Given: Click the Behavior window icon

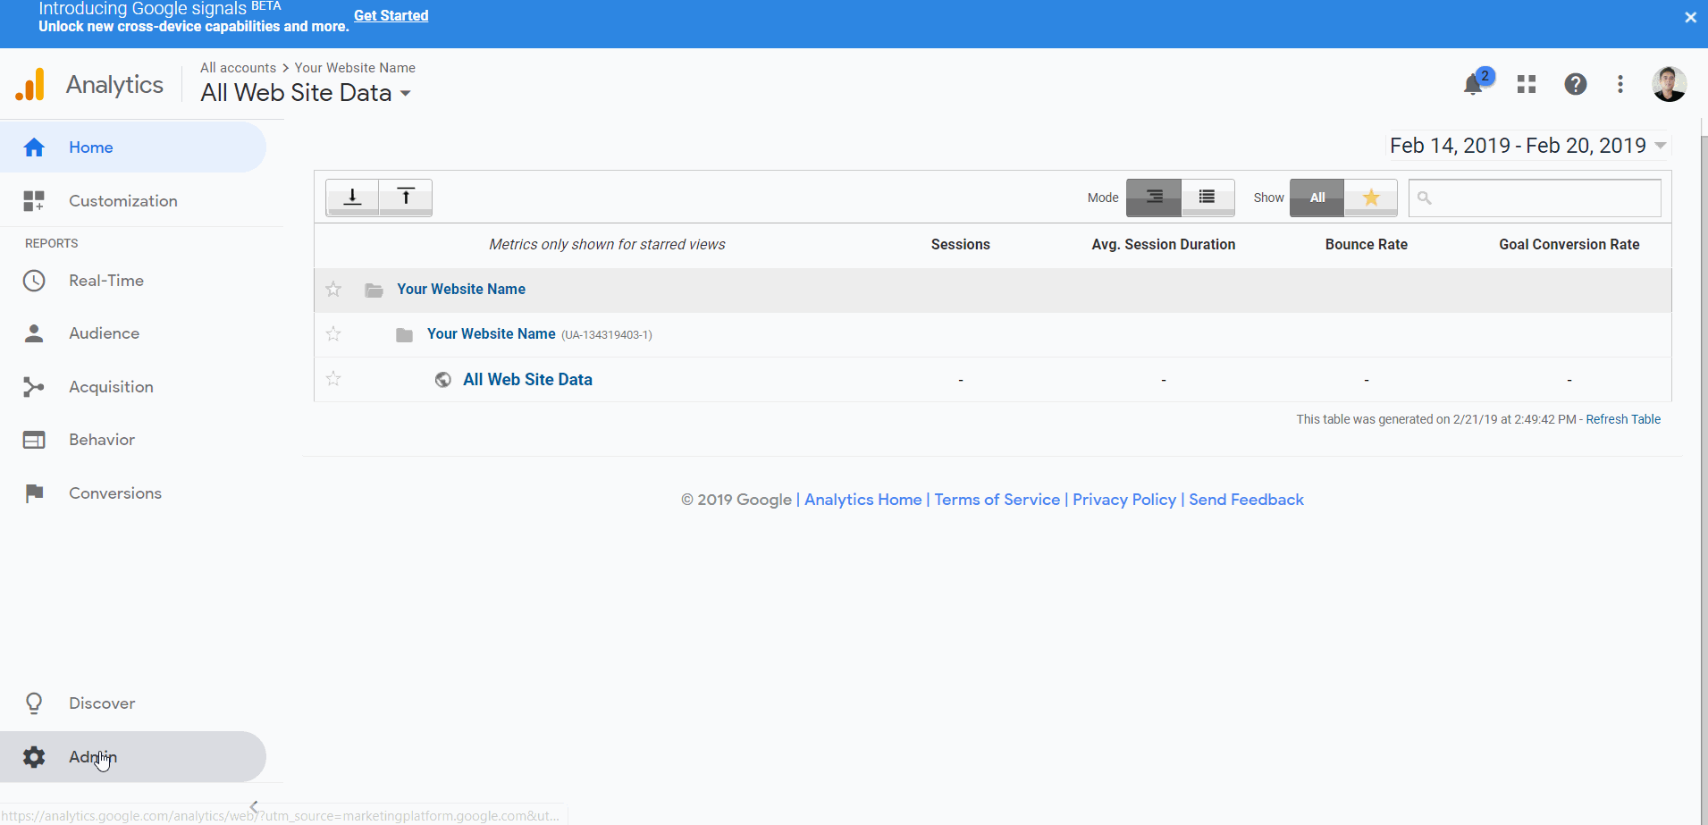Looking at the screenshot, I should [x=34, y=440].
